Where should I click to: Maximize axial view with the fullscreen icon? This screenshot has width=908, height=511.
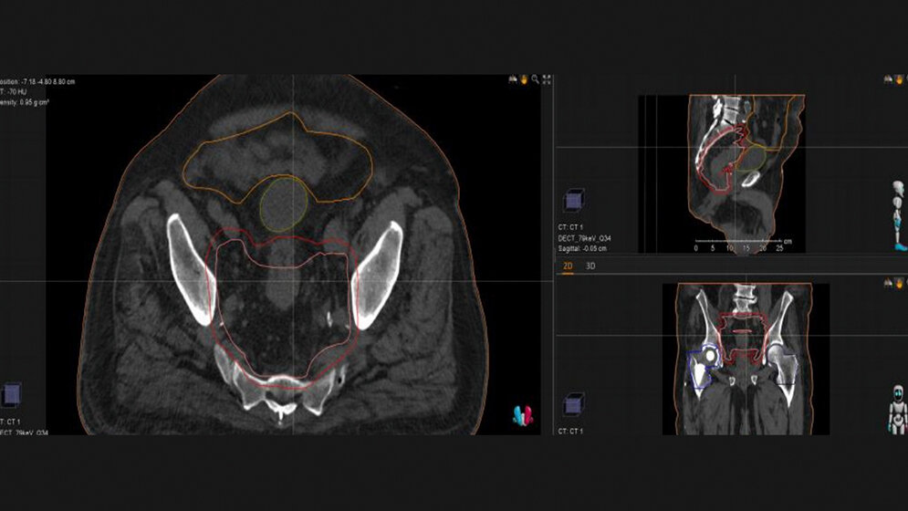547,80
